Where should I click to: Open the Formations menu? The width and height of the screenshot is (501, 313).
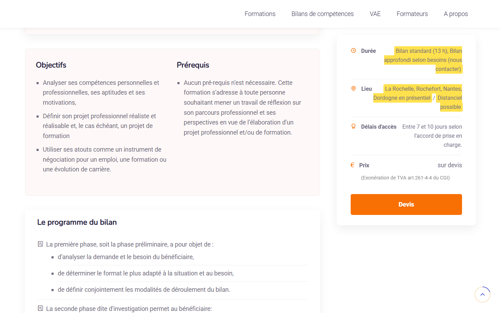[260, 14]
